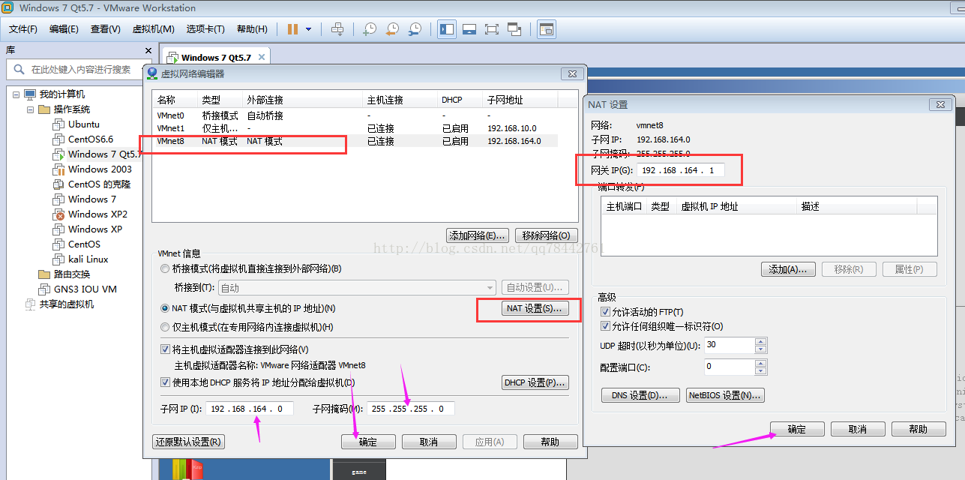Select the 桥接模式 radio button
The height and width of the screenshot is (480, 965).
pyautogui.click(x=165, y=268)
